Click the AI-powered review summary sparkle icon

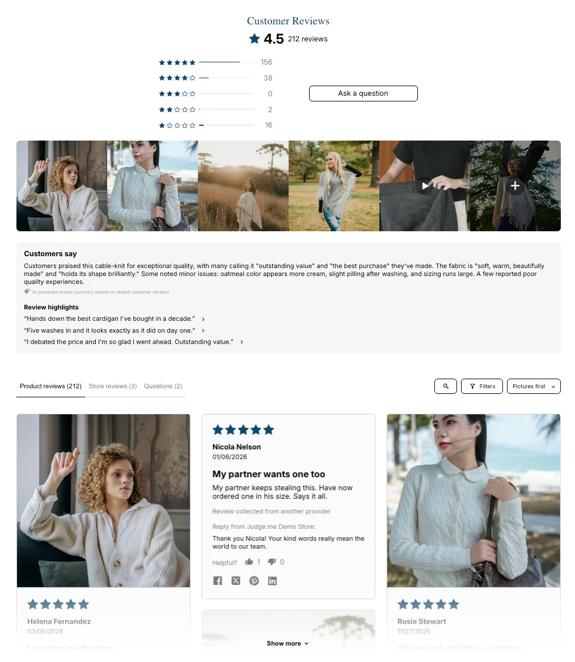(27, 291)
